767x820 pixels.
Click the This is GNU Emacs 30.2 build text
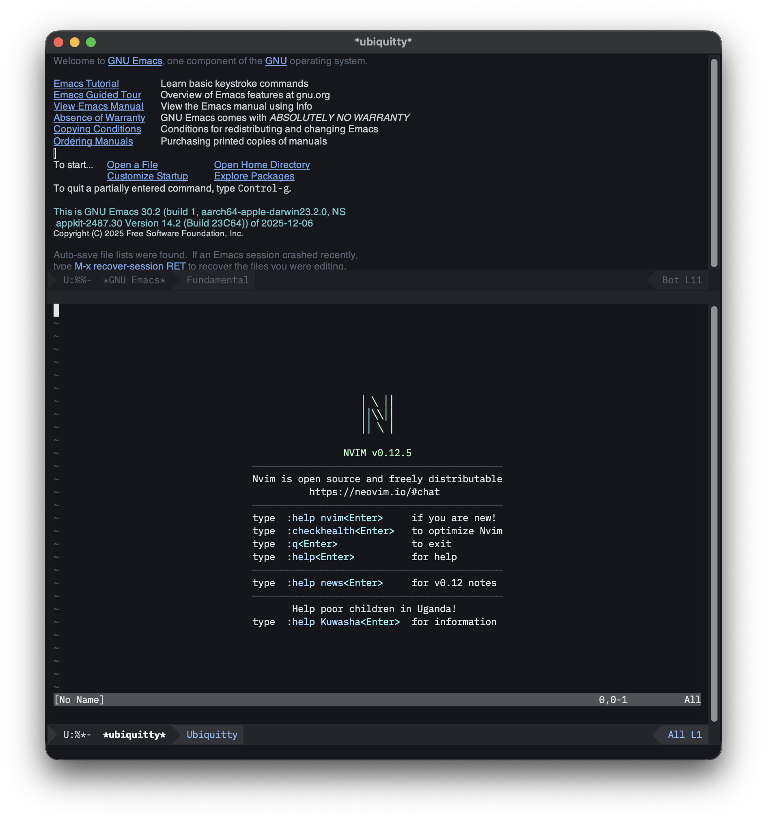click(x=200, y=217)
